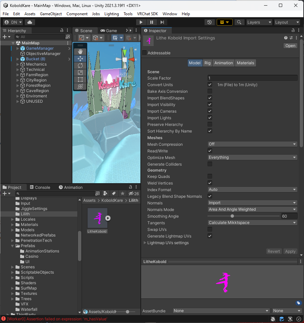Image resolution: width=304 pixels, height=323 pixels.
Task: Toggle grid visibility in Scene view
Action: [115, 38]
